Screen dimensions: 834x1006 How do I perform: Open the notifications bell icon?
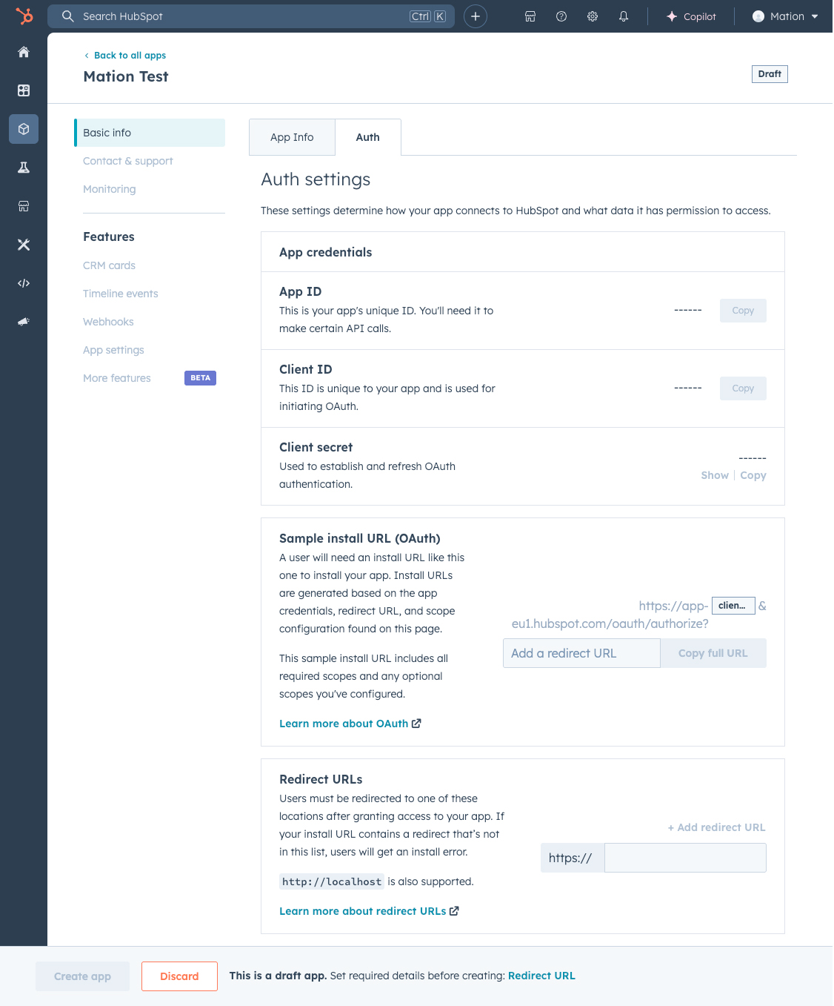tap(624, 16)
